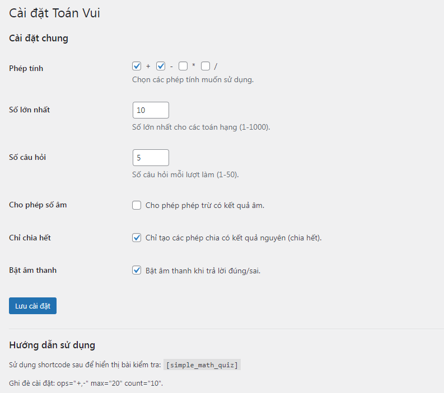444x393 pixels.
Task: Uncheck the subtraction (-) operation checkbox
Action: point(161,66)
